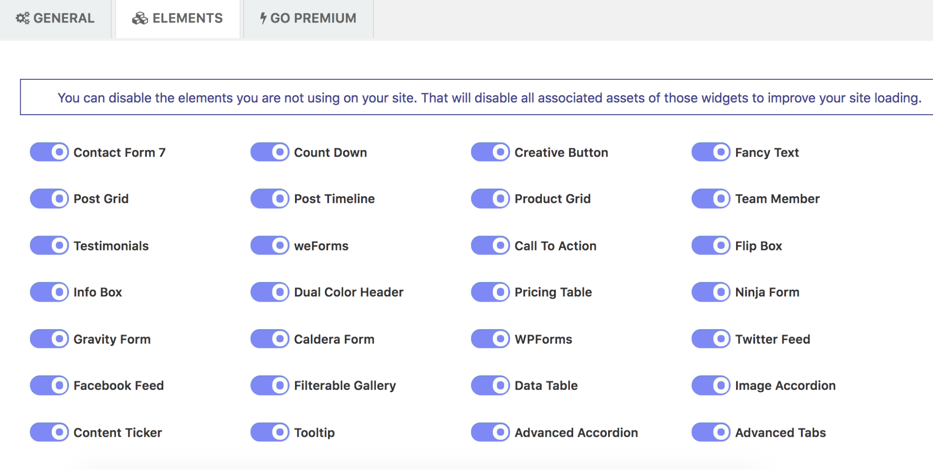Switch off Post Timeline toggle
933x470 pixels.
270,199
